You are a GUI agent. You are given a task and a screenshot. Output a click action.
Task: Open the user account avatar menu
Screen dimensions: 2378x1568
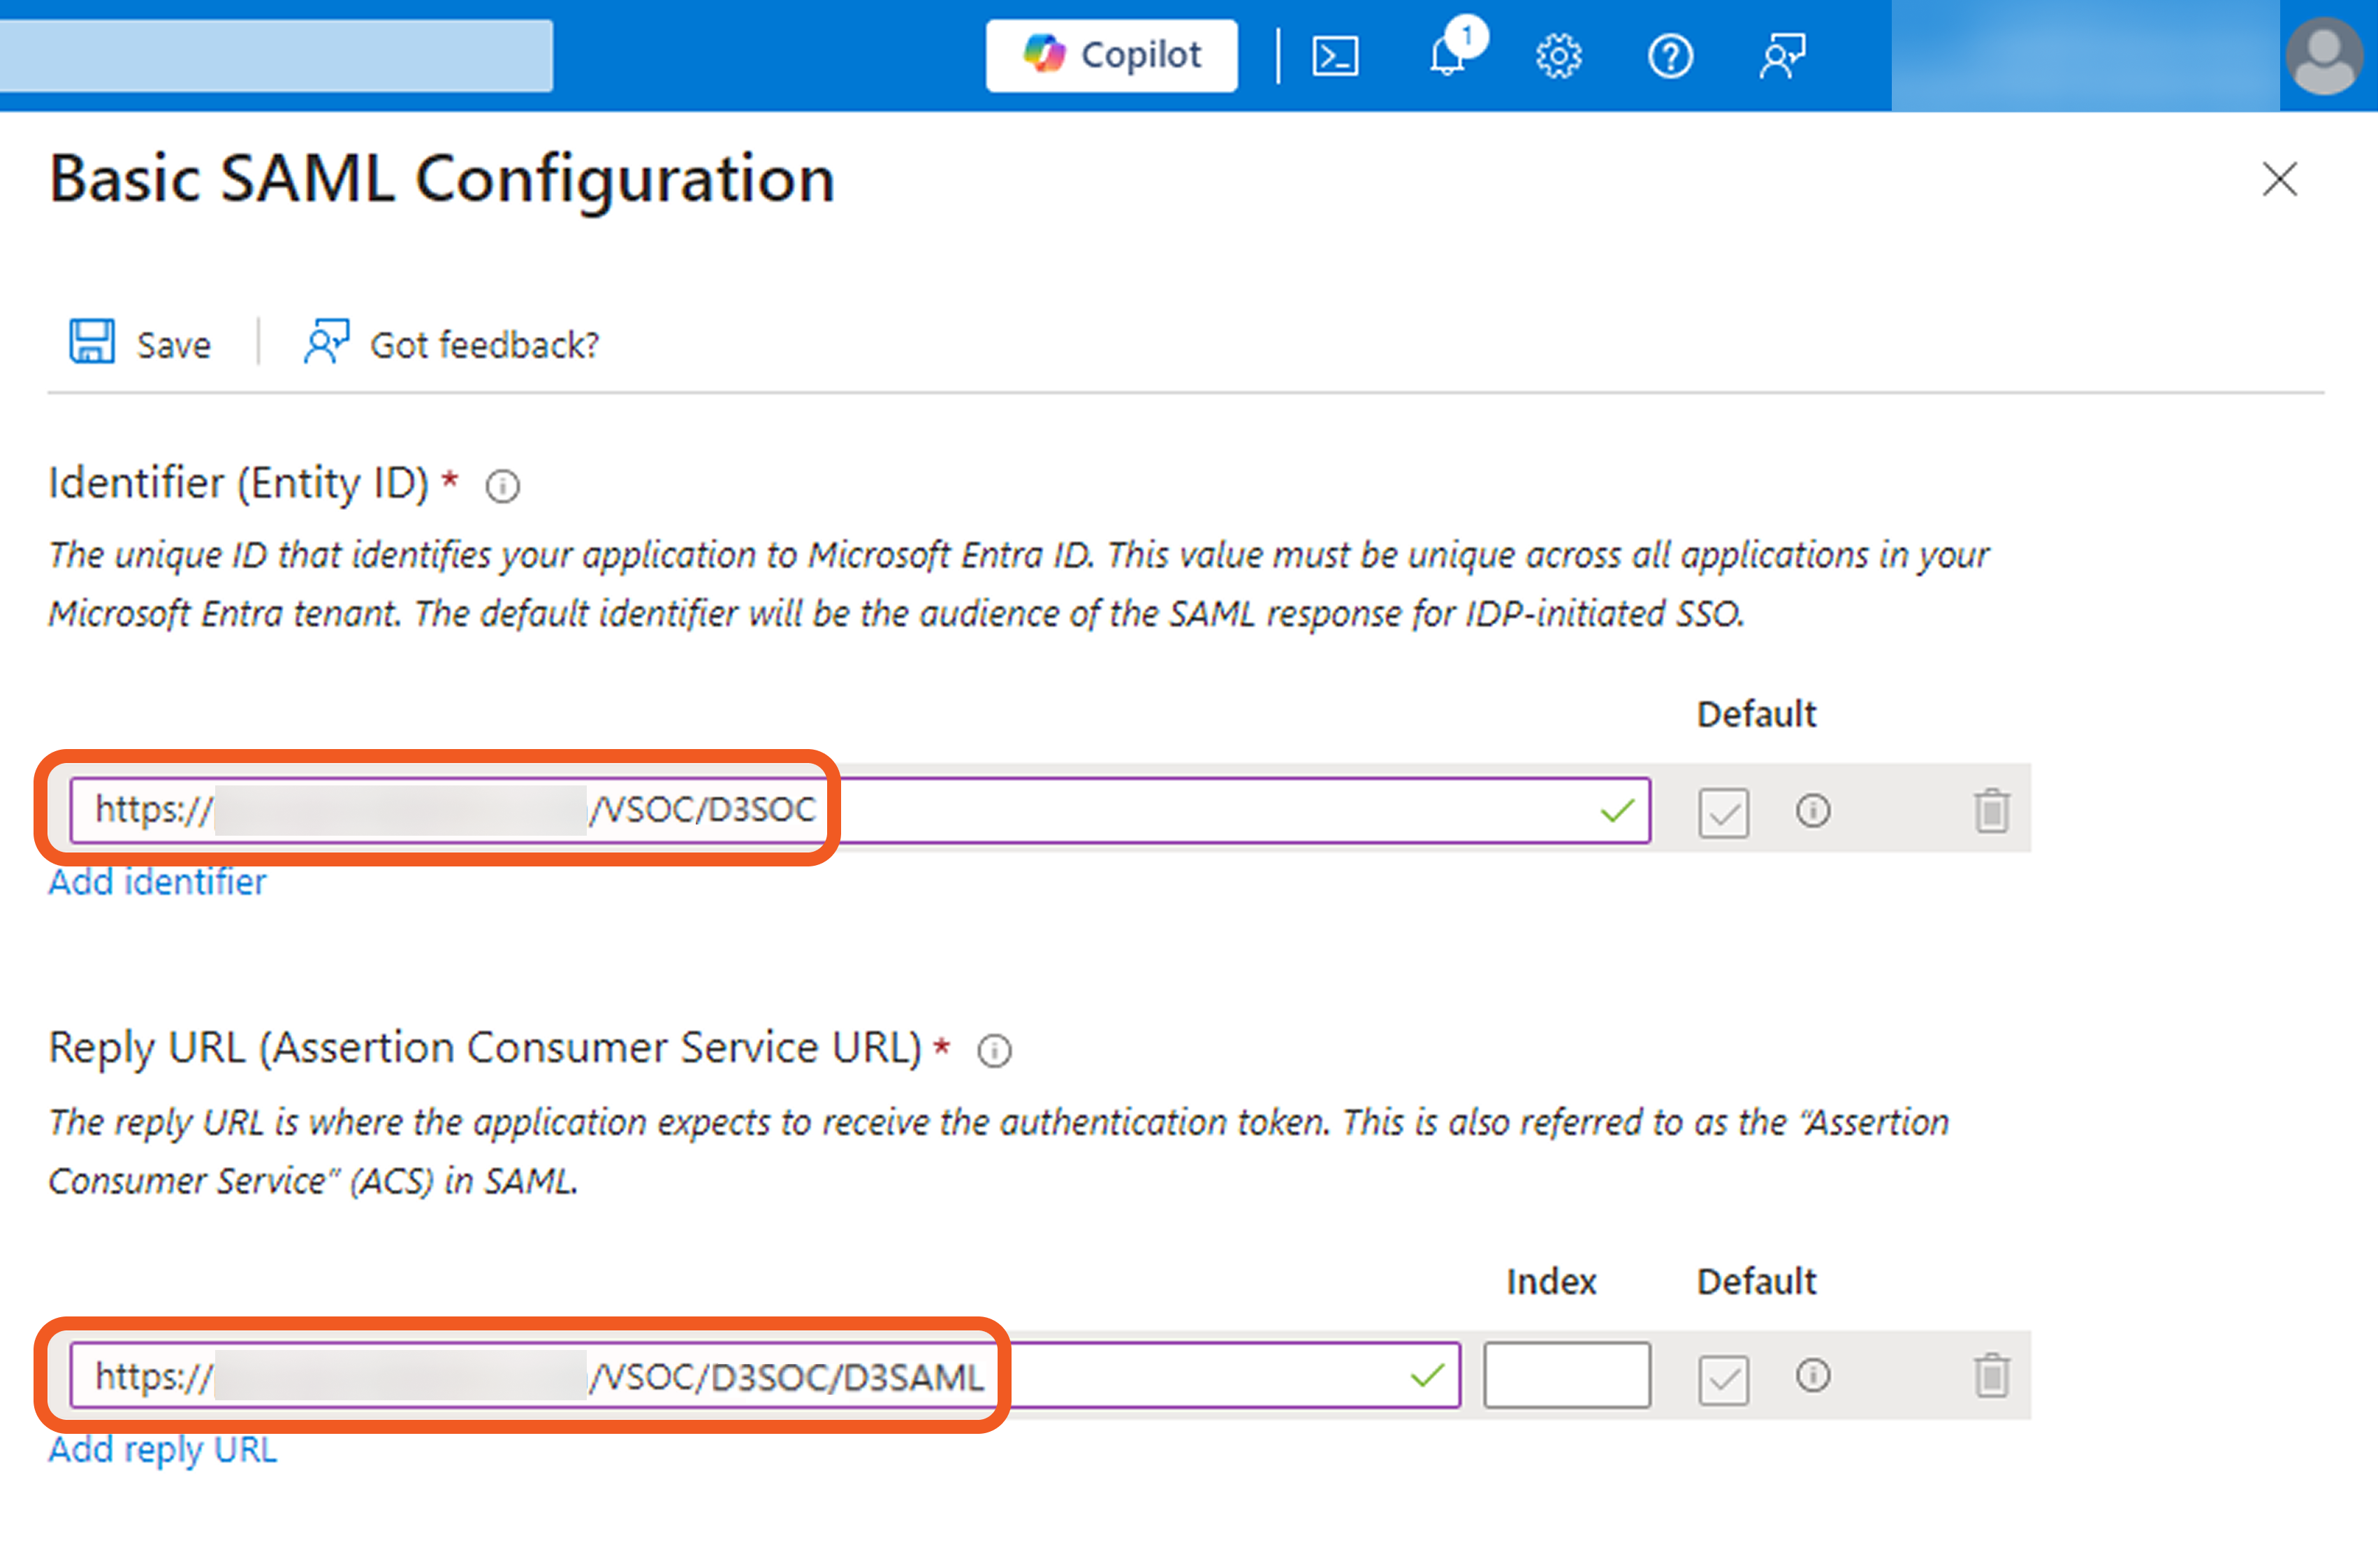point(2324,56)
